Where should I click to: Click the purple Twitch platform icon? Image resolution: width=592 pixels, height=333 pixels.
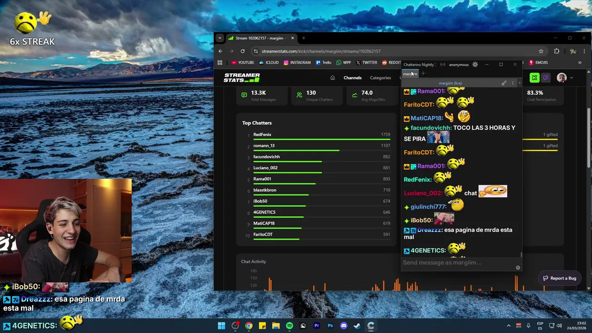(x=546, y=78)
